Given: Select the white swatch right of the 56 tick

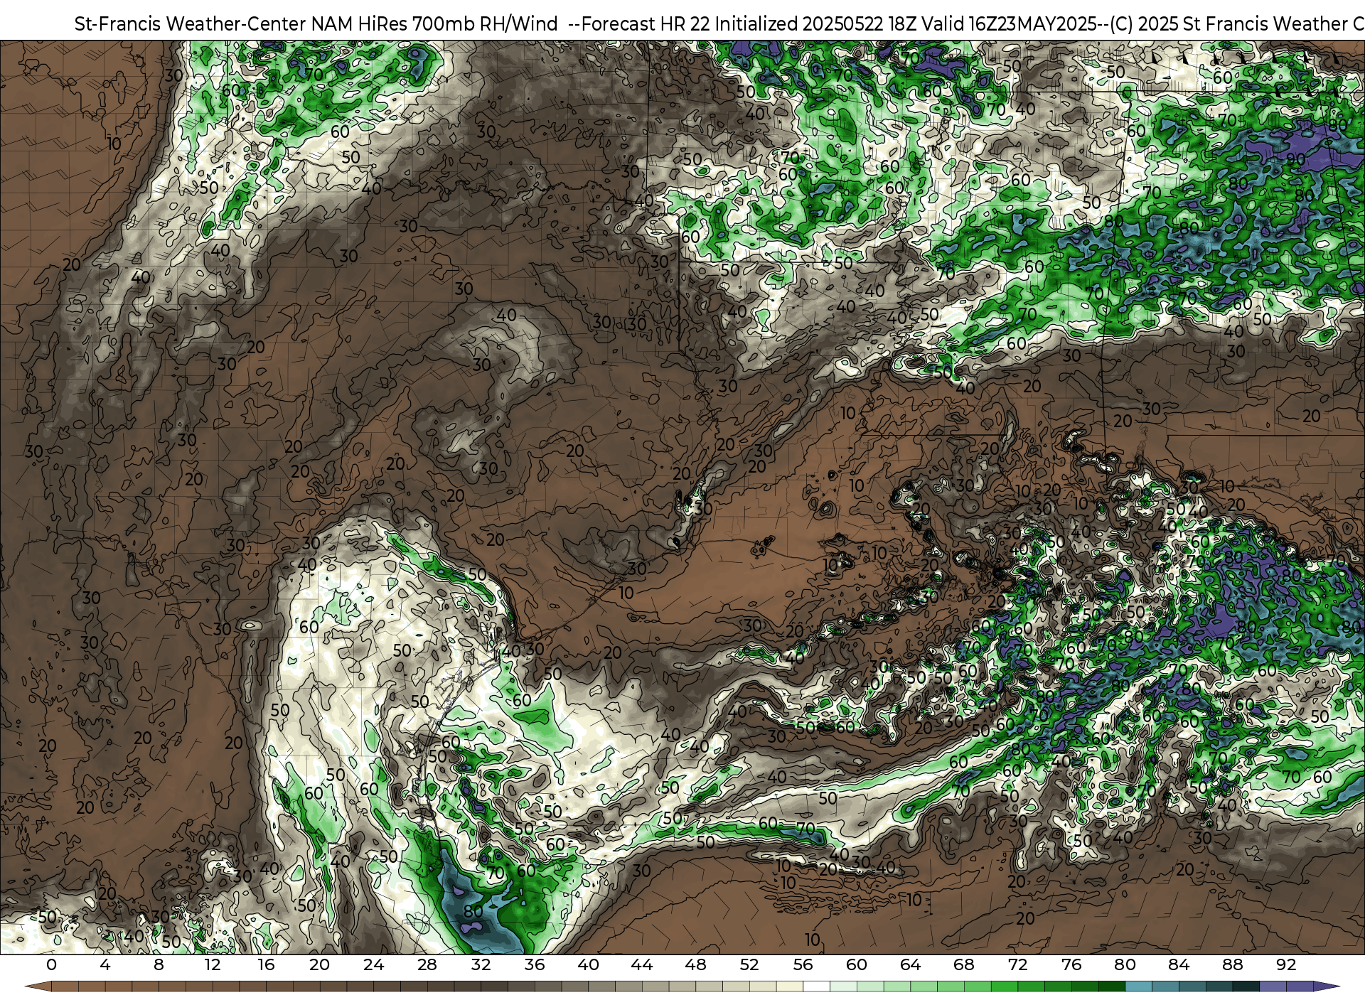Looking at the screenshot, I should (x=816, y=986).
